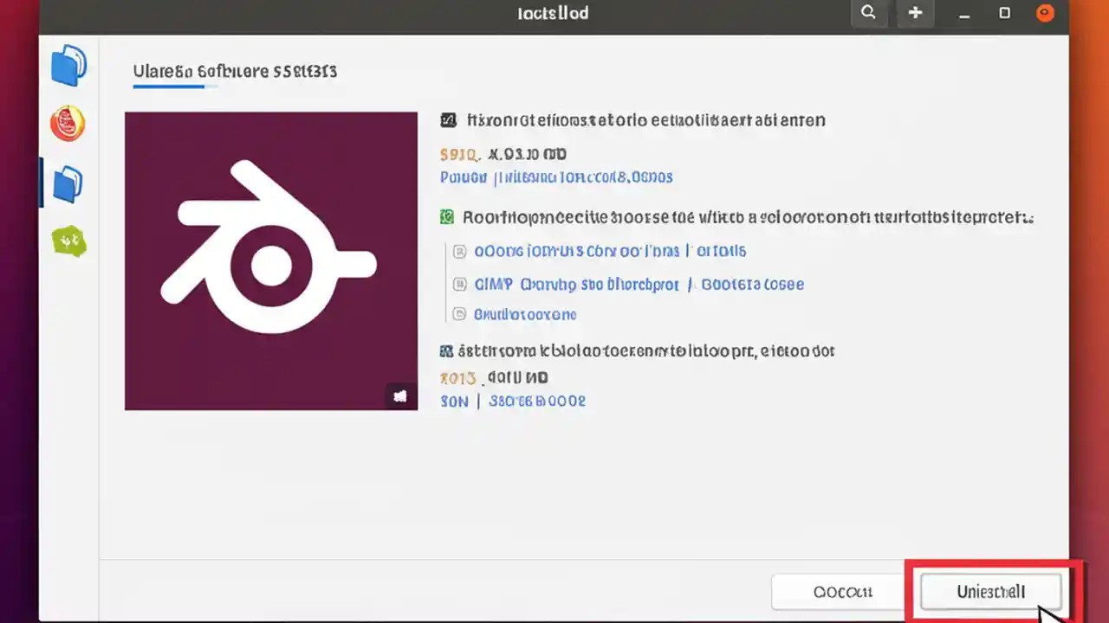
Task: Toggle the first list item's circular bullet icon
Action: pyautogui.click(x=459, y=251)
